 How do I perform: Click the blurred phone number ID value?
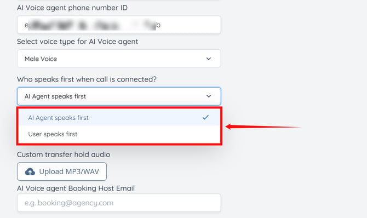pyautogui.click(x=92, y=25)
